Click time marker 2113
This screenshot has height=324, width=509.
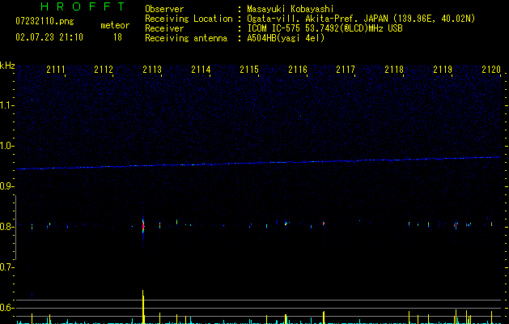tap(152, 70)
